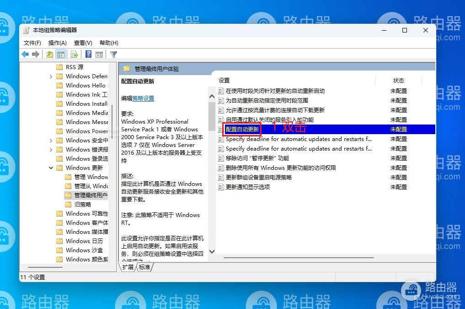Select the Windows Media folder
This screenshot has width=465, height=309.
82,113
